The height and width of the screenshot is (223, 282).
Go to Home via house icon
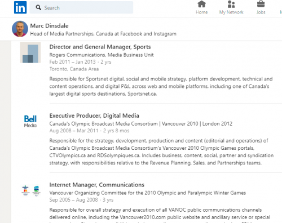click(202, 4)
